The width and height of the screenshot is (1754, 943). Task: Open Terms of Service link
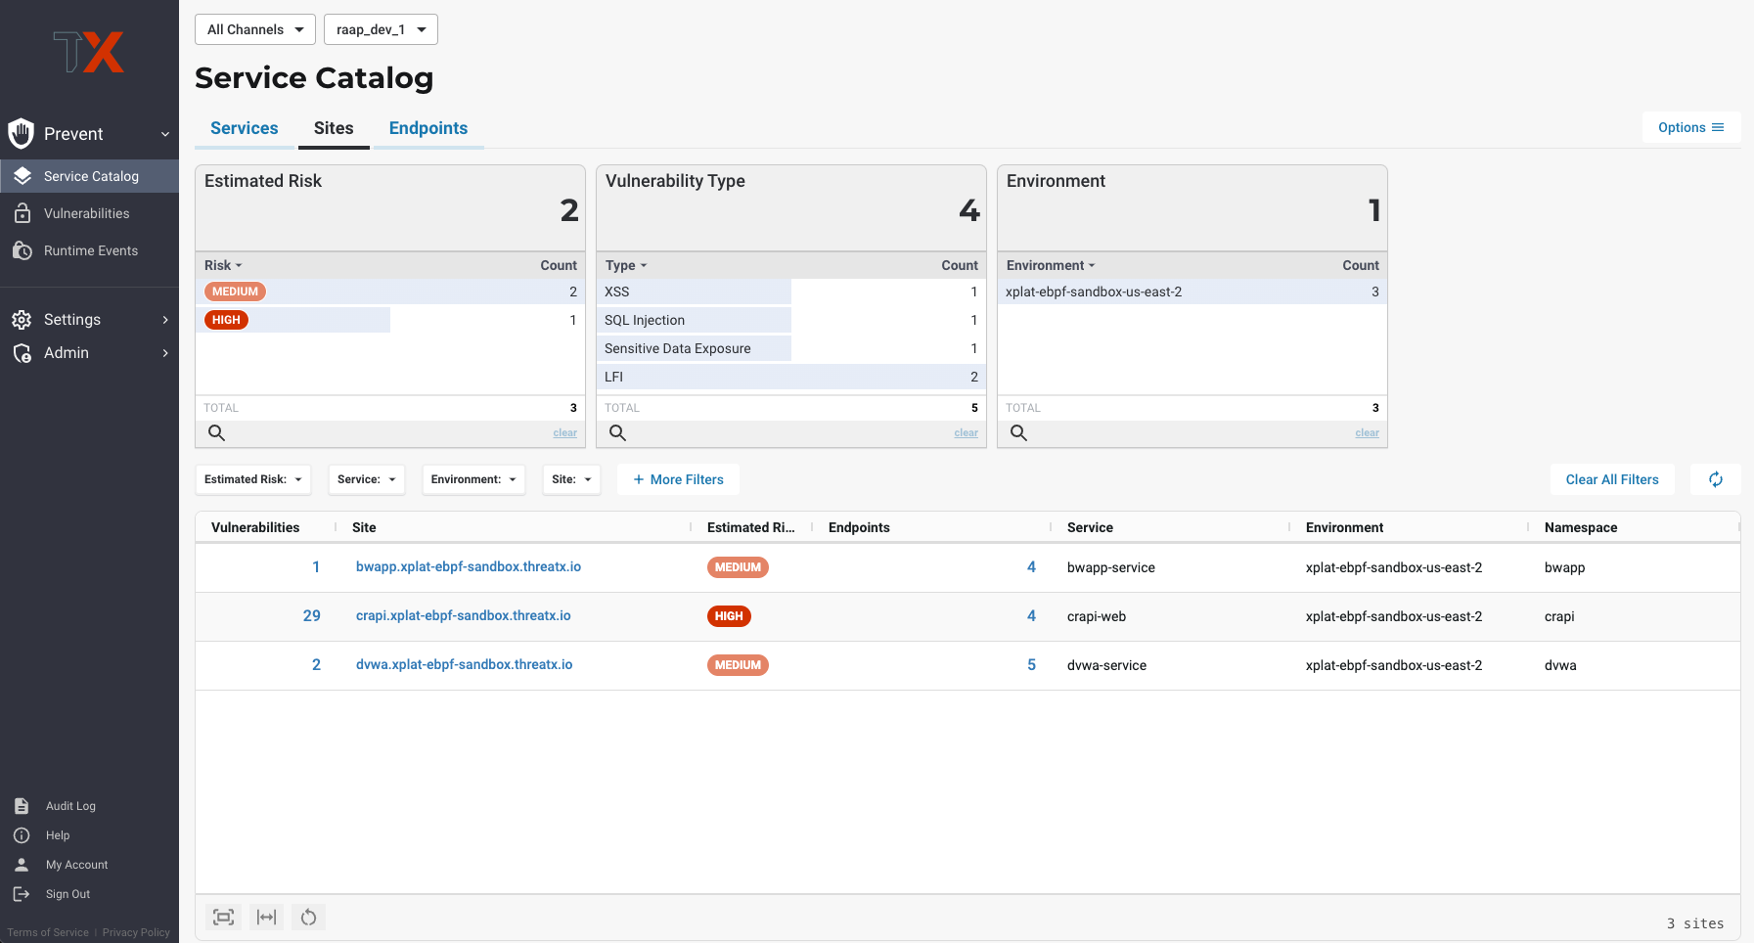tap(48, 932)
